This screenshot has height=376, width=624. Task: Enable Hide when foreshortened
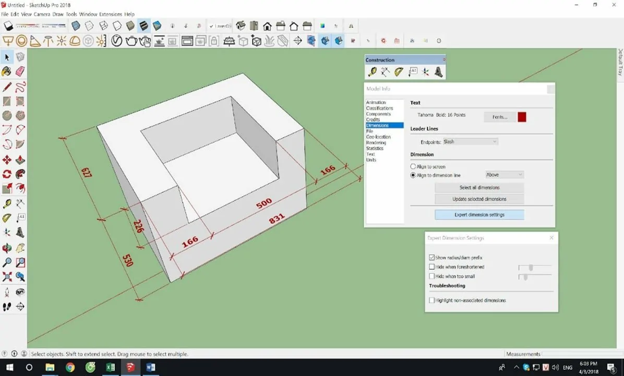432,266
